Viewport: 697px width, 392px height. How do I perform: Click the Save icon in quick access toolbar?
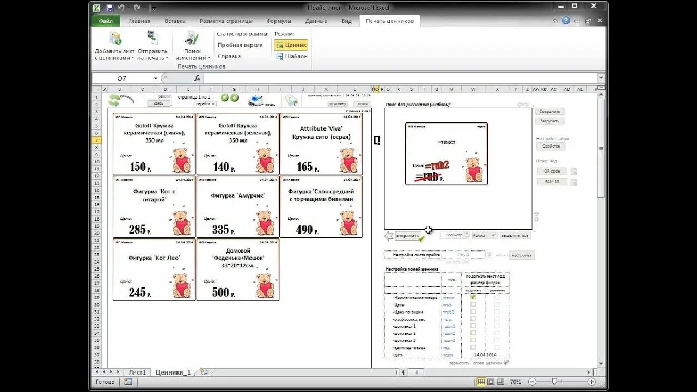pyautogui.click(x=110, y=8)
